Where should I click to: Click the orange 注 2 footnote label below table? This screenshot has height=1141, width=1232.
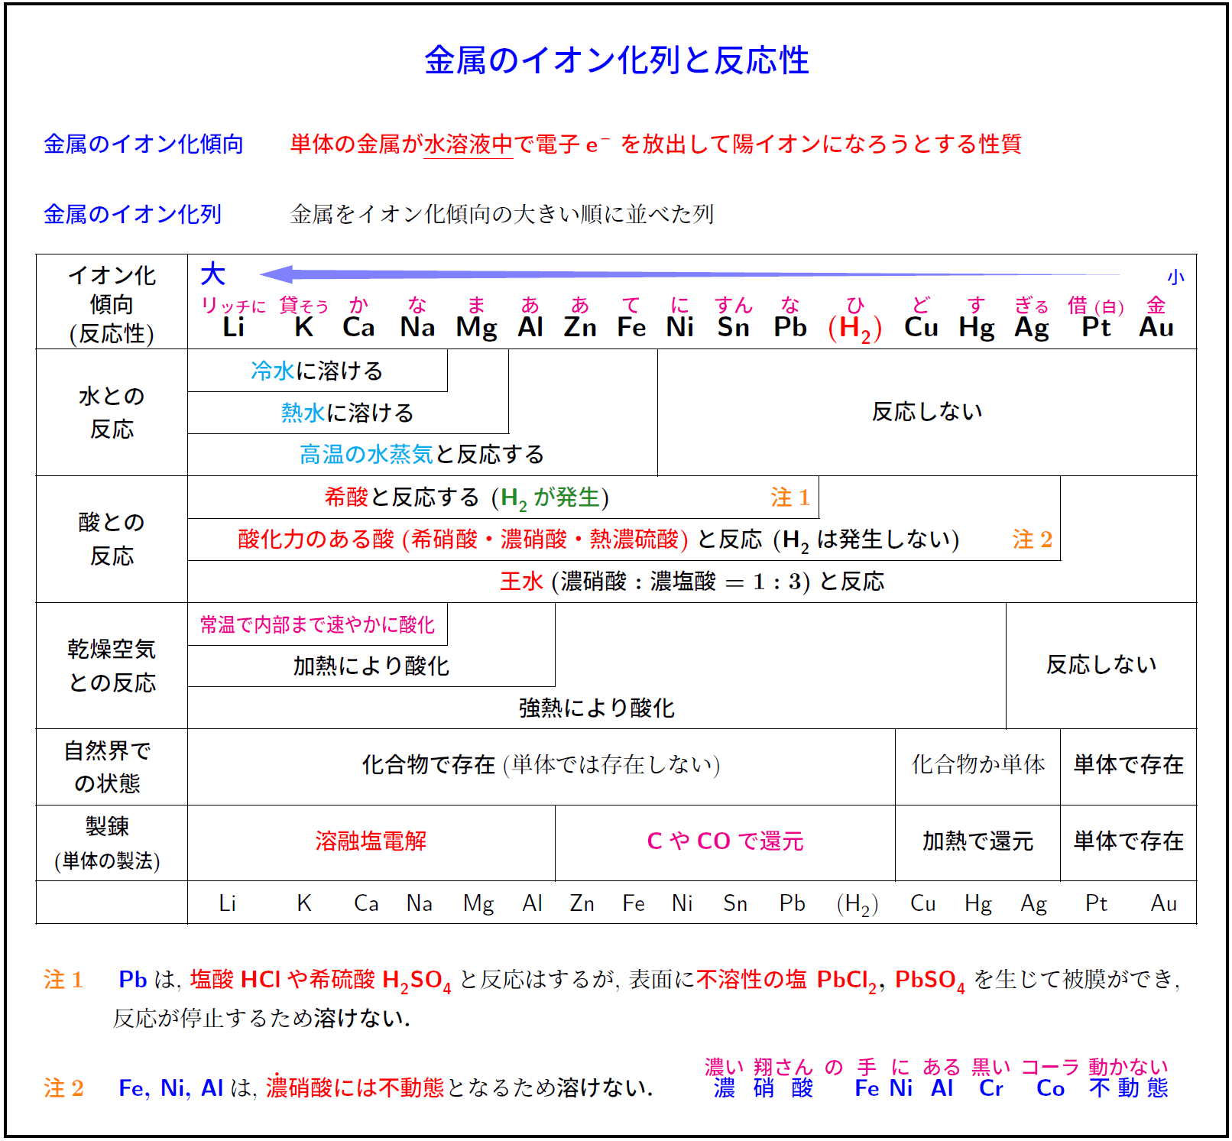point(63,1088)
